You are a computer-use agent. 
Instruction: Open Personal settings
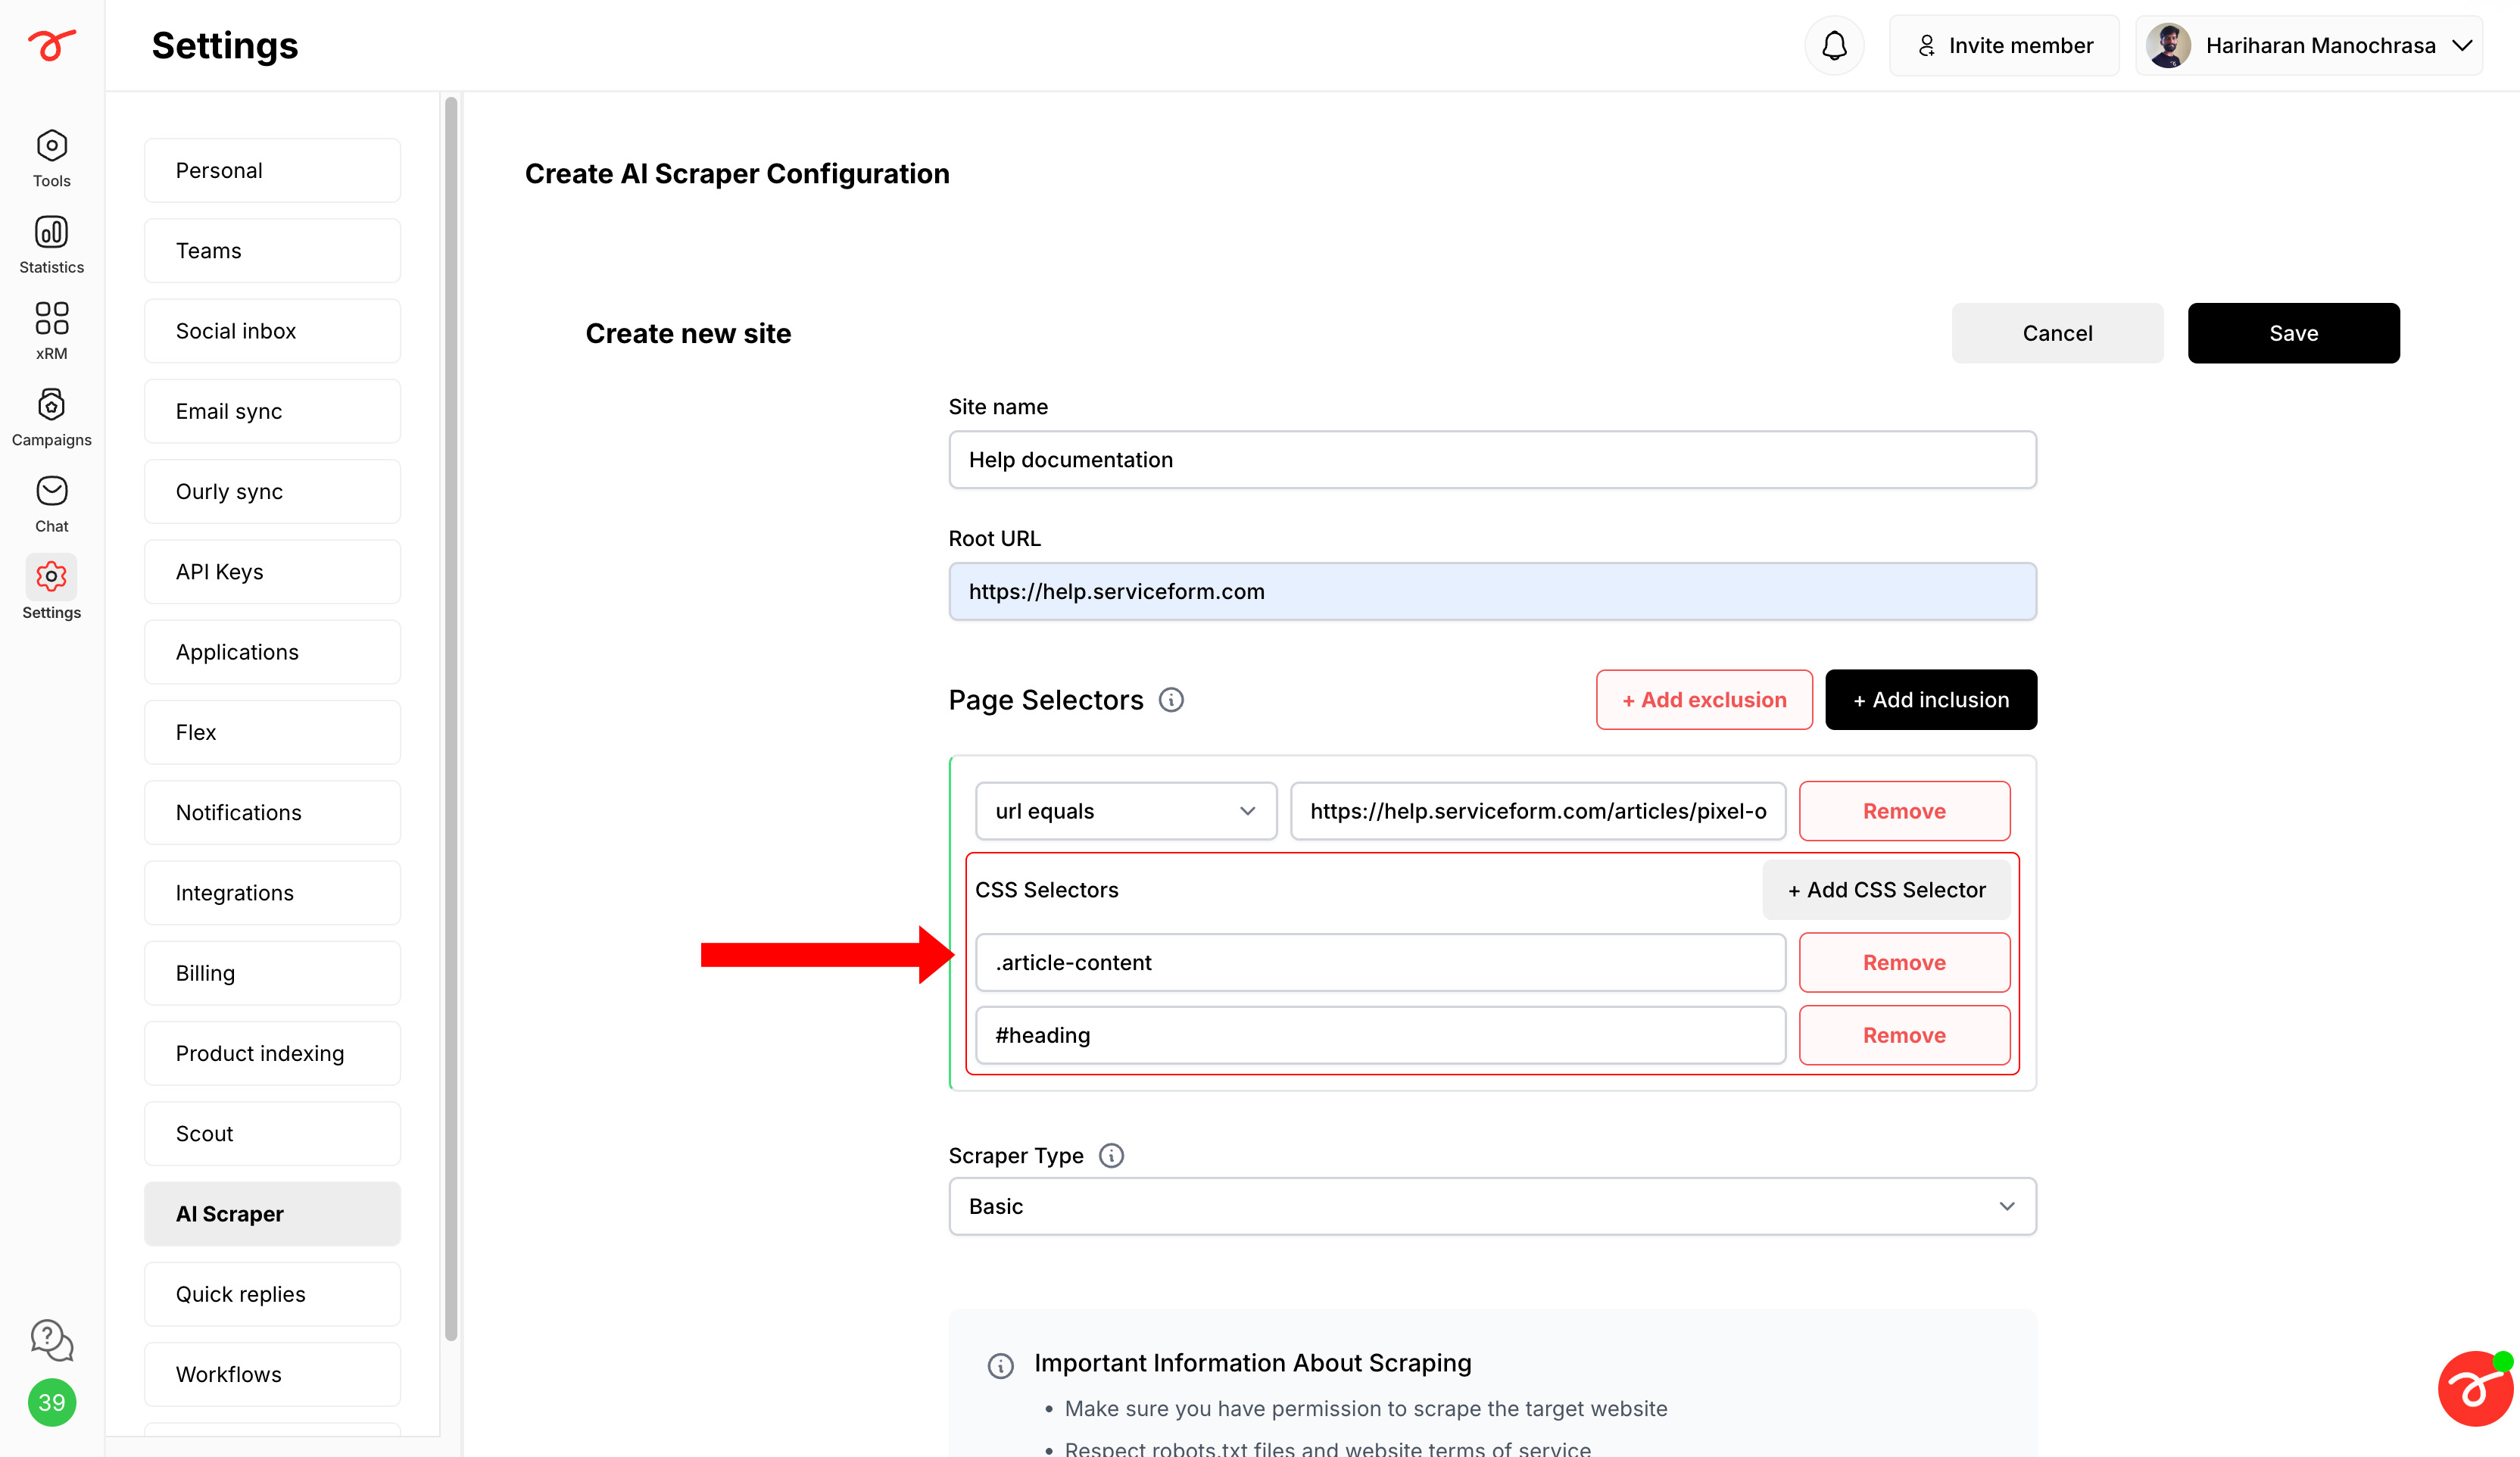[272, 170]
